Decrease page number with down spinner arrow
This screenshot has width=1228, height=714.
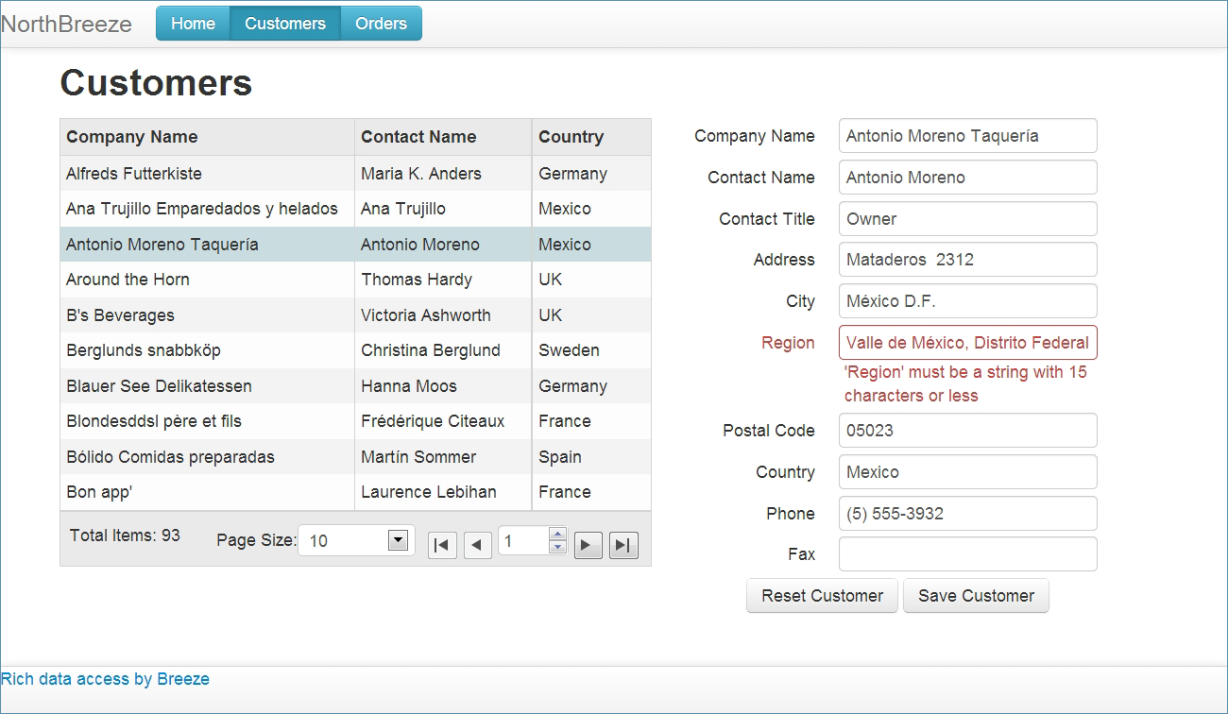(557, 547)
